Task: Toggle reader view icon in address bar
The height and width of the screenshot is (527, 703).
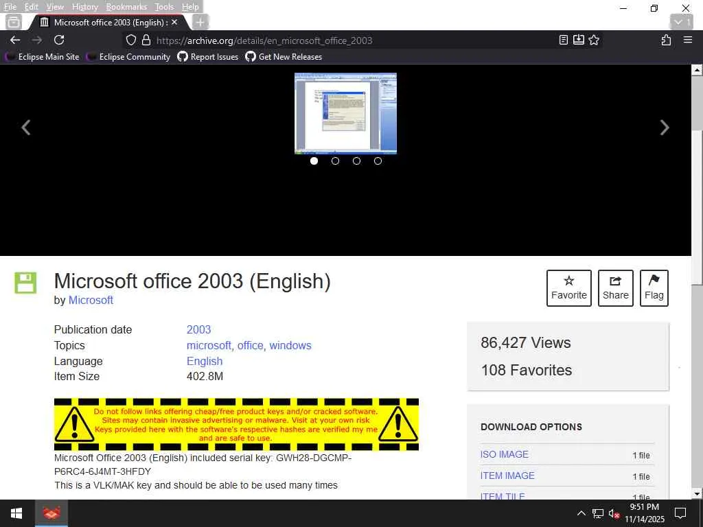Action: [x=564, y=40]
